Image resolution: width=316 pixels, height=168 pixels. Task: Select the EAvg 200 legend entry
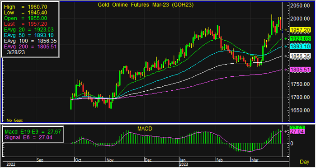(x=30, y=47)
